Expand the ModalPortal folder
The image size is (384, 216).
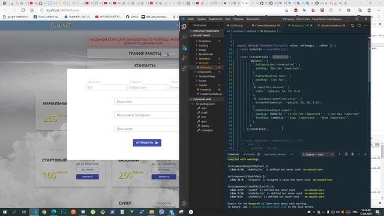point(206,55)
